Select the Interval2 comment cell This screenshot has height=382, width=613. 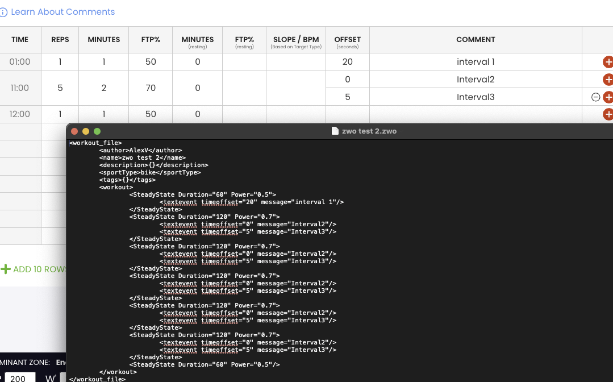476,80
